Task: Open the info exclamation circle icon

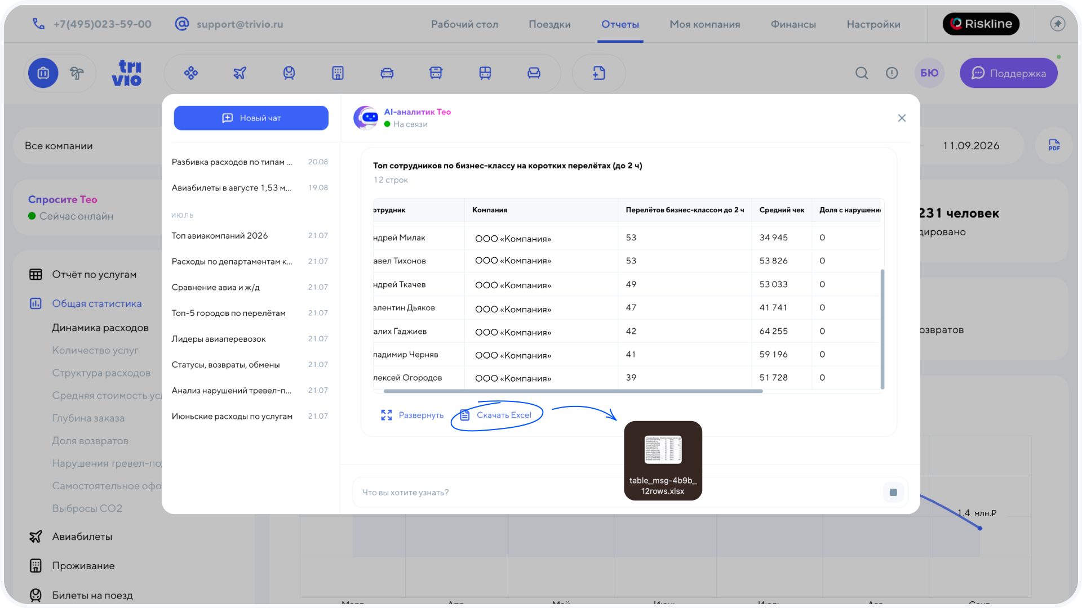Action: pyautogui.click(x=892, y=73)
